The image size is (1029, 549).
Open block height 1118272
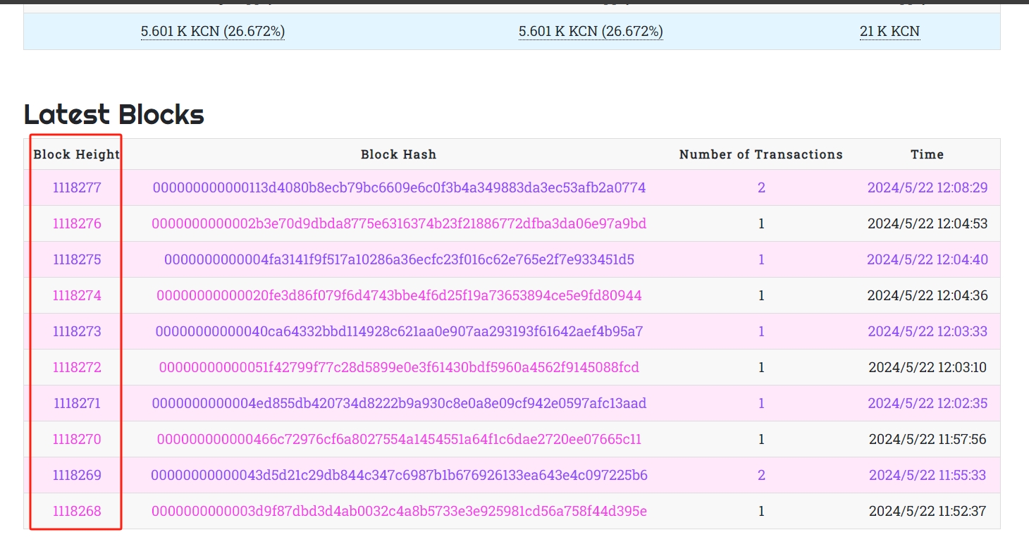tap(77, 368)
